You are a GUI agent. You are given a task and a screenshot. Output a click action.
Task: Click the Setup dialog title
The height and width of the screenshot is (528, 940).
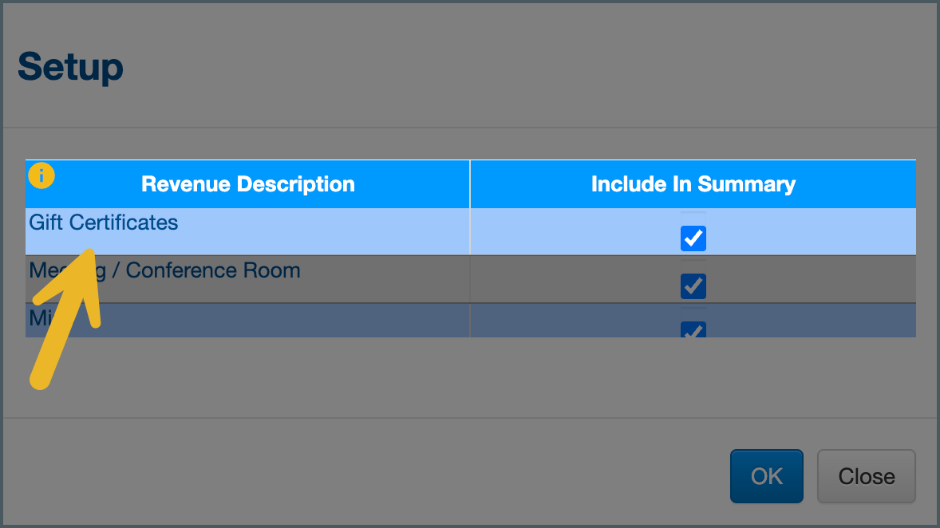coord(70,67)
